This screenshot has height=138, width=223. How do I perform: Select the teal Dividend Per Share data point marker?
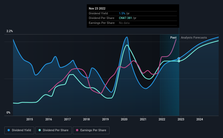pyautogui.click(x=179, y=61)
